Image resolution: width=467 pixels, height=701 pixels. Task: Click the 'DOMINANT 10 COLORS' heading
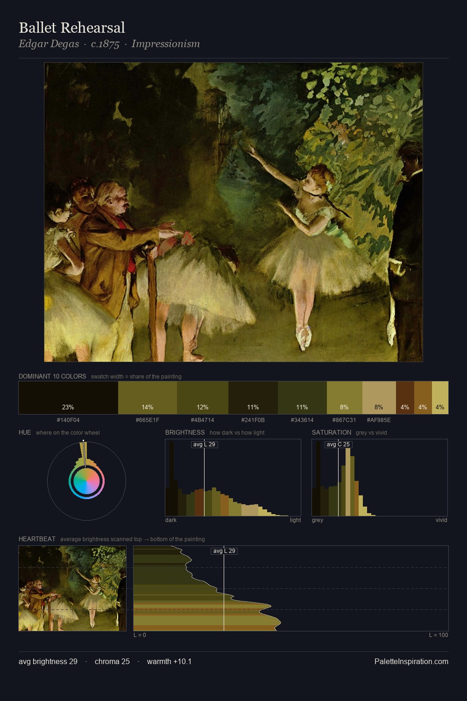point(52,376)
